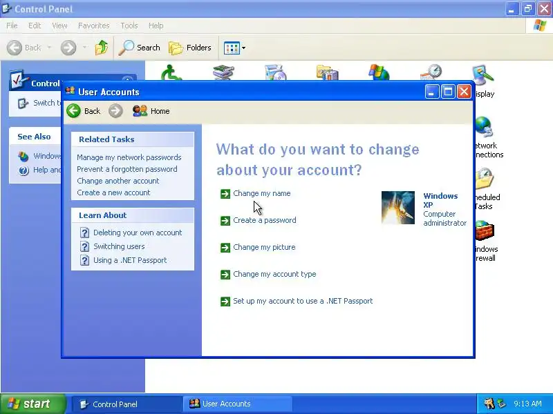Click the Date and Time icon in Control Panel

431,72
